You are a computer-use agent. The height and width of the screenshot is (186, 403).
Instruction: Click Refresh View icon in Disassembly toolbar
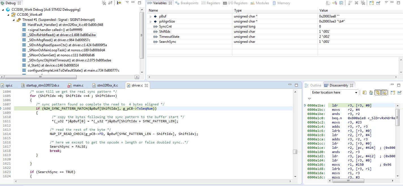point(365,92)
